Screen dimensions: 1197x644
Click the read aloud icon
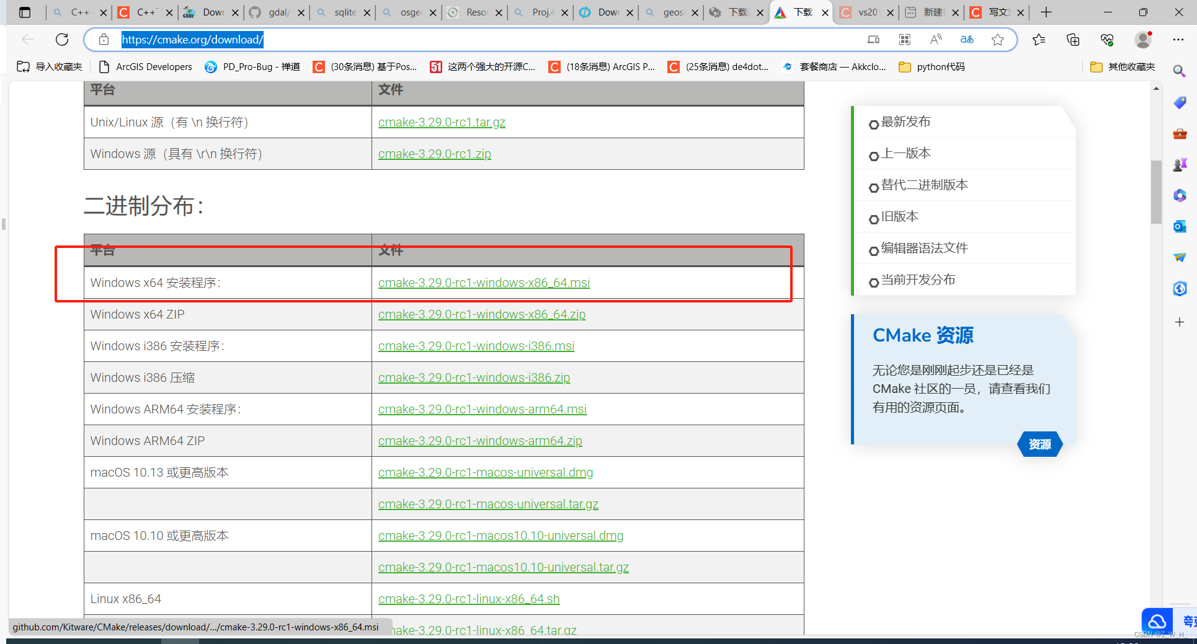[936, 40]
